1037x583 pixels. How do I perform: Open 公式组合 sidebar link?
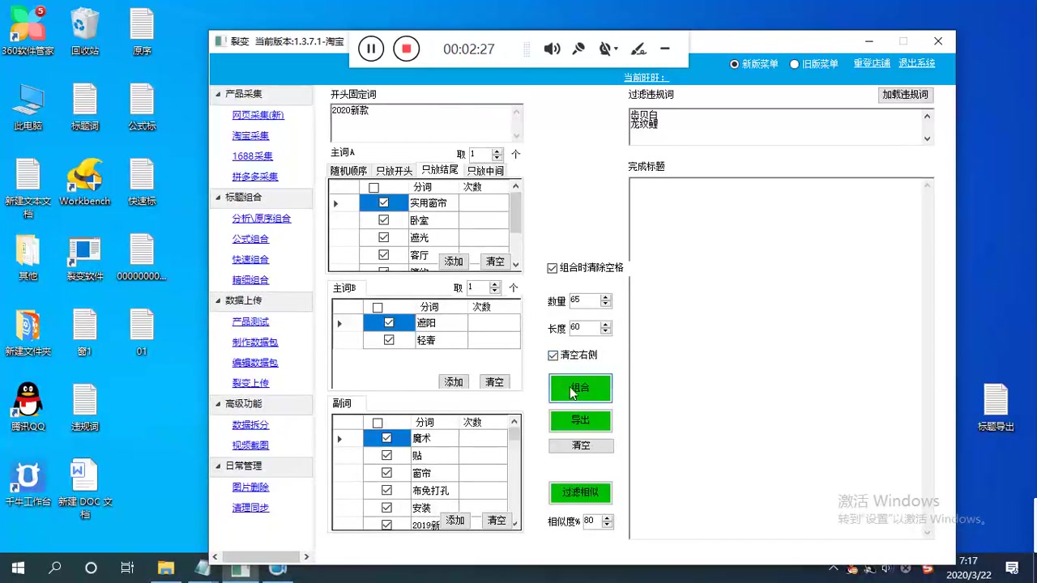click(250, 239)
